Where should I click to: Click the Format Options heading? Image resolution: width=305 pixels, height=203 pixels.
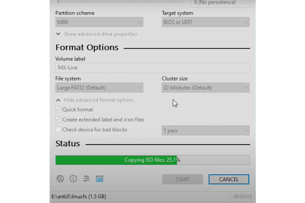point(87,48)
